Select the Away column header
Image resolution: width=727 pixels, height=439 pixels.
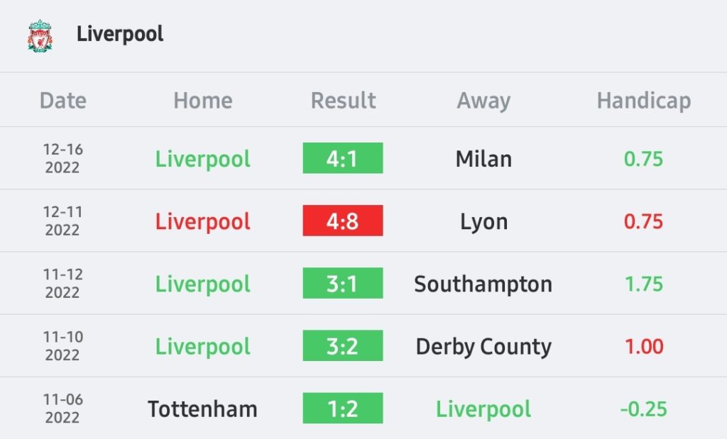pos(483,101)
